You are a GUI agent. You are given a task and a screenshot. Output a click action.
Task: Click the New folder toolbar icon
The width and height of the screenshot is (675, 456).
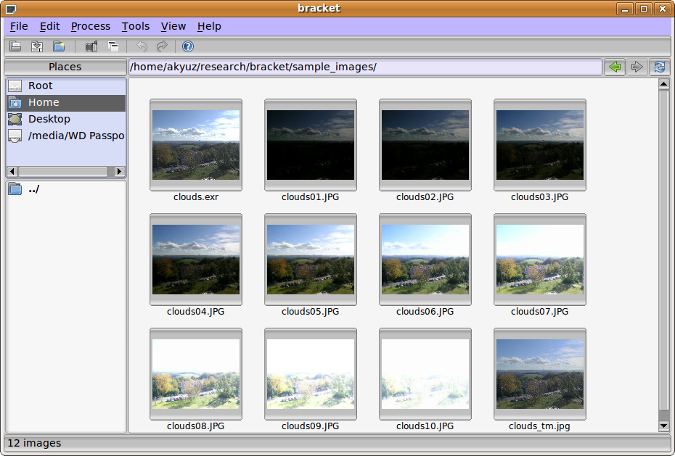[59, 46]
